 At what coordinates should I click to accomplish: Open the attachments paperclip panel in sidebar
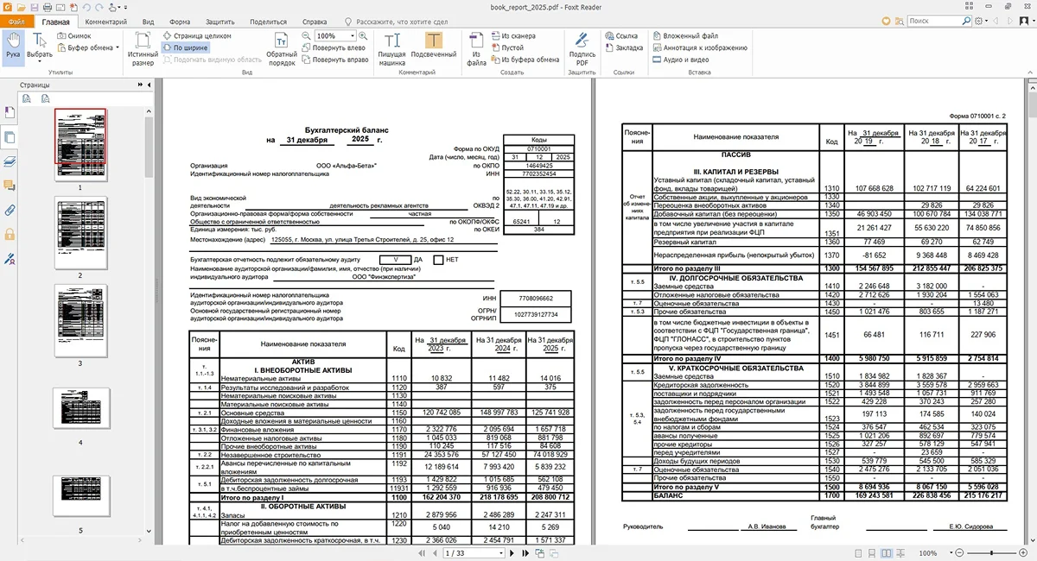click(10, 210)
